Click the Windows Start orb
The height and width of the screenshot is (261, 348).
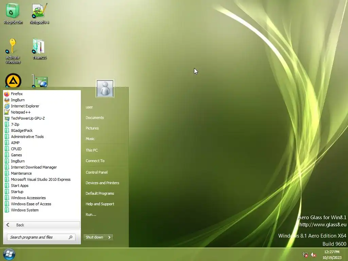pyautogui.click(x=9, y=254)
